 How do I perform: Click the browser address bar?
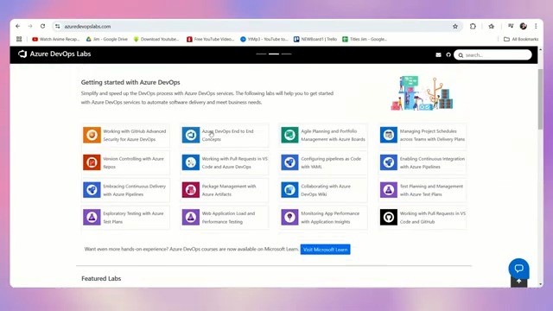[257, 27]
